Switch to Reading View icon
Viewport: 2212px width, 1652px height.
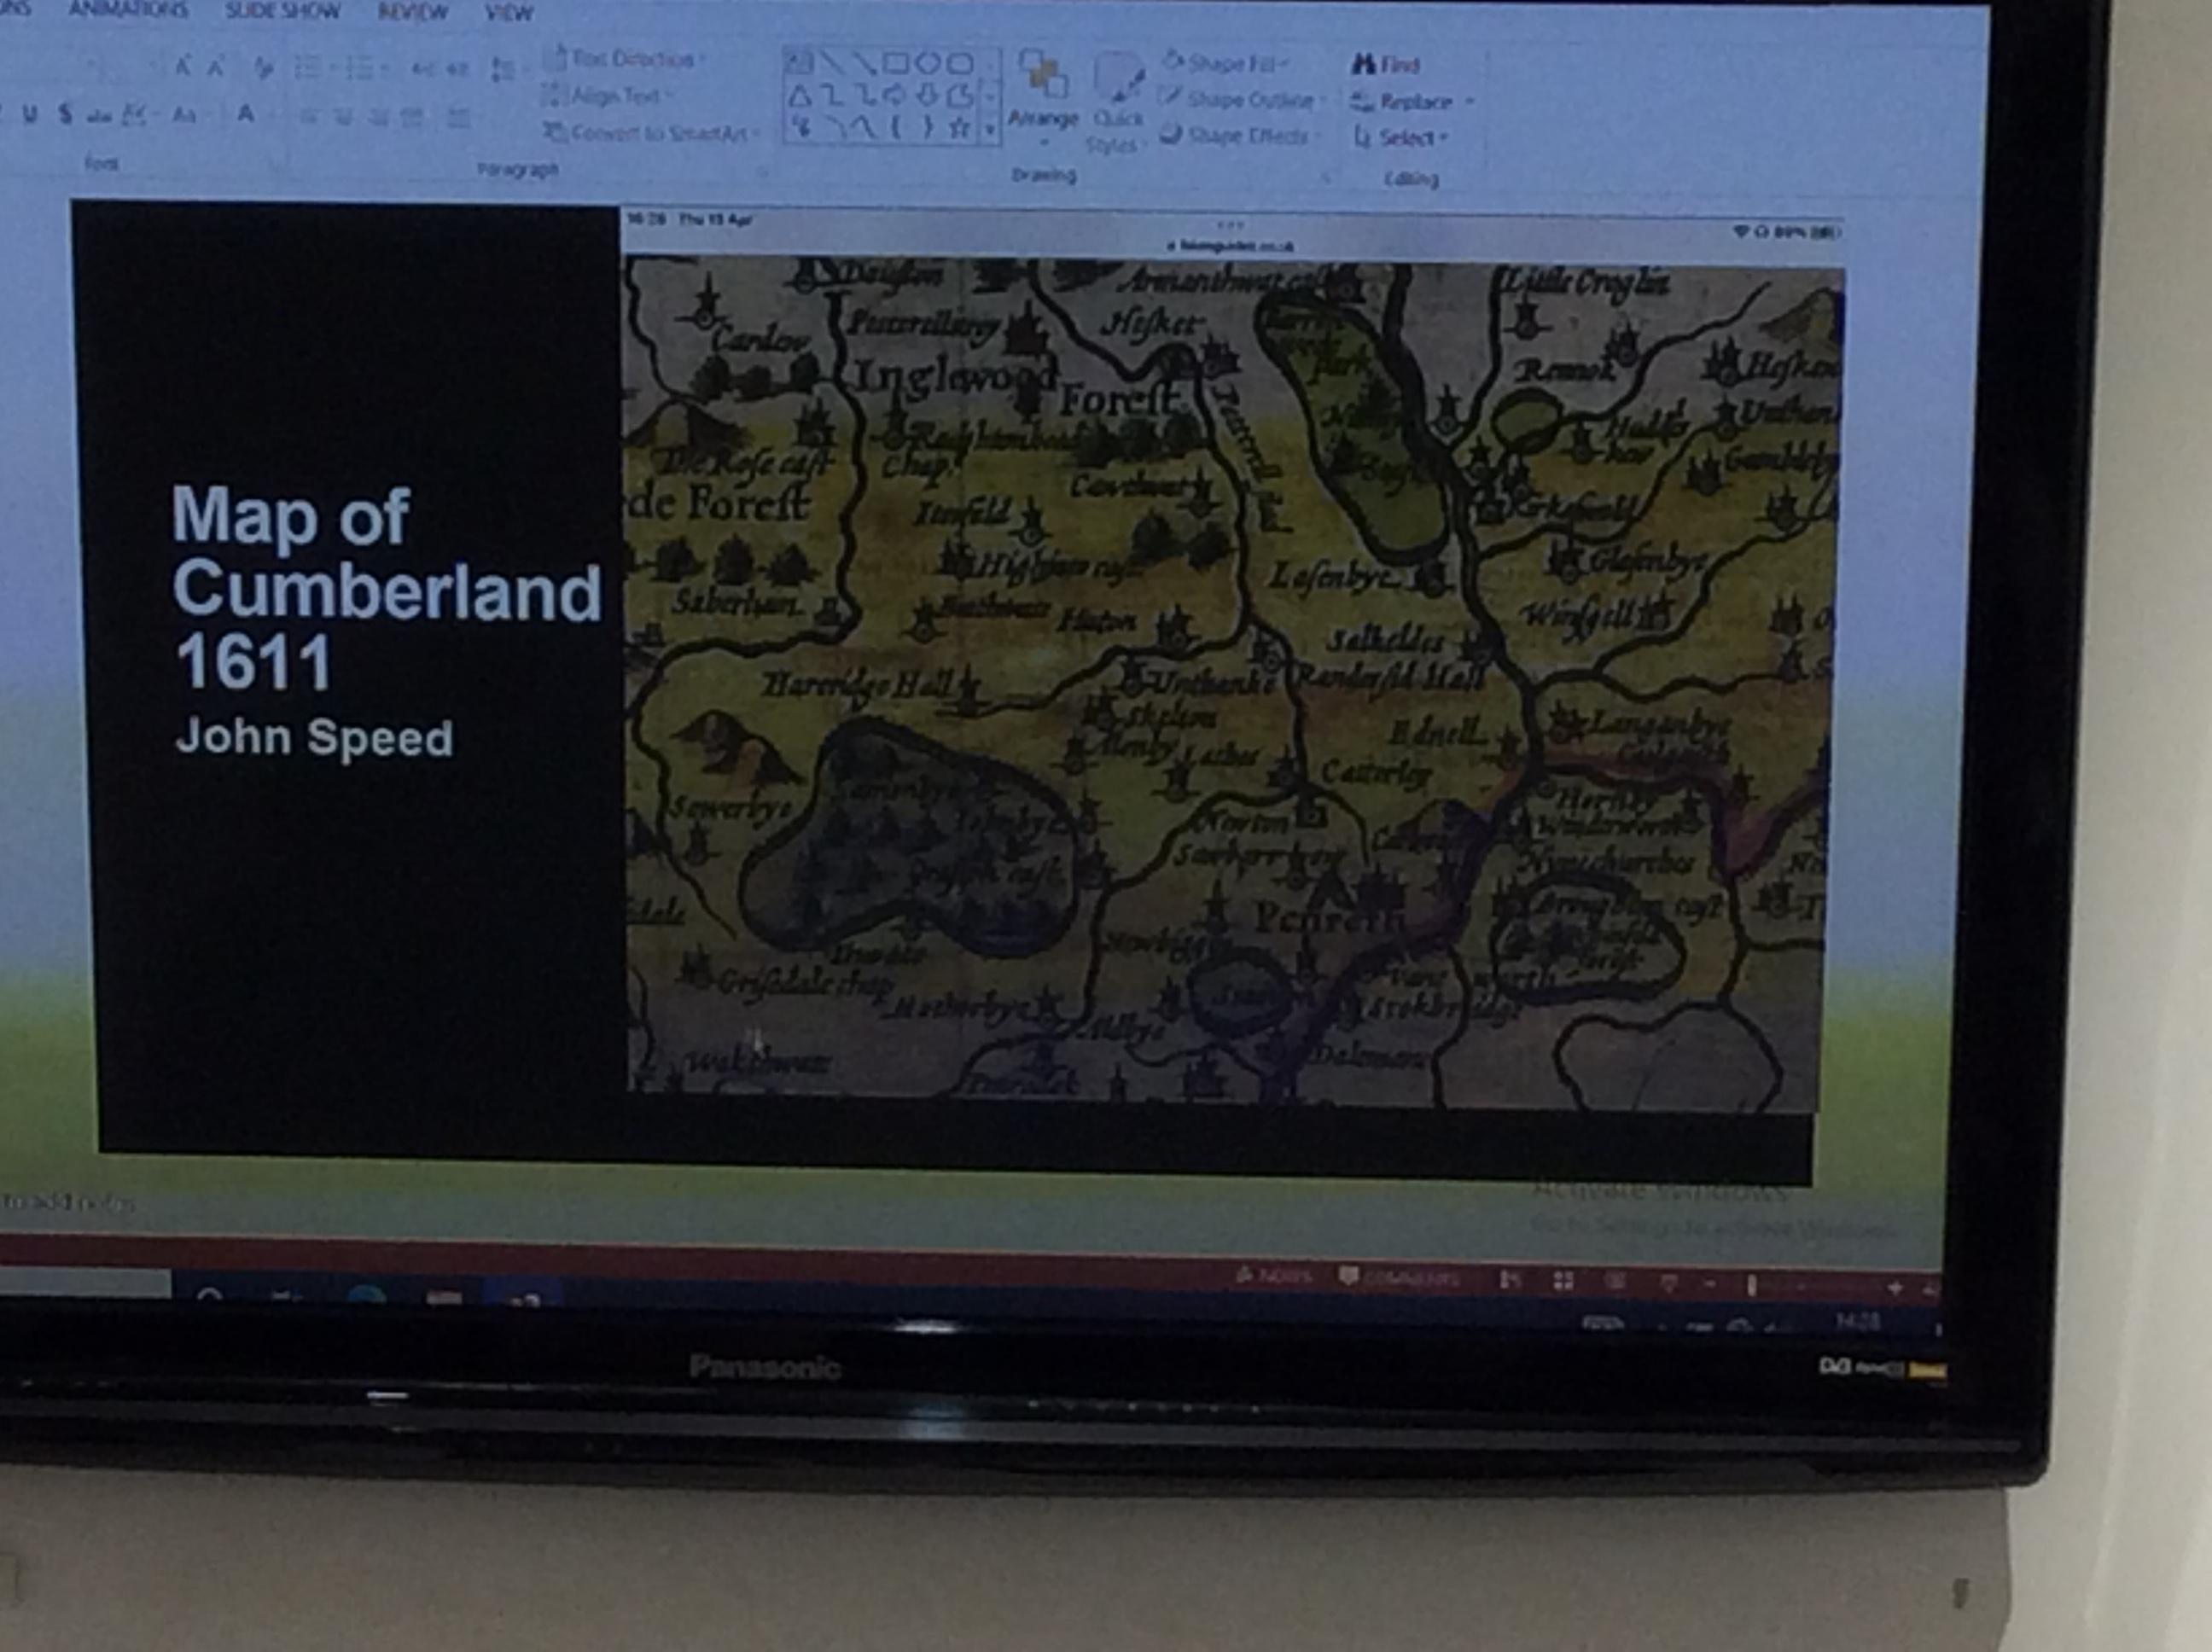1615,1282
